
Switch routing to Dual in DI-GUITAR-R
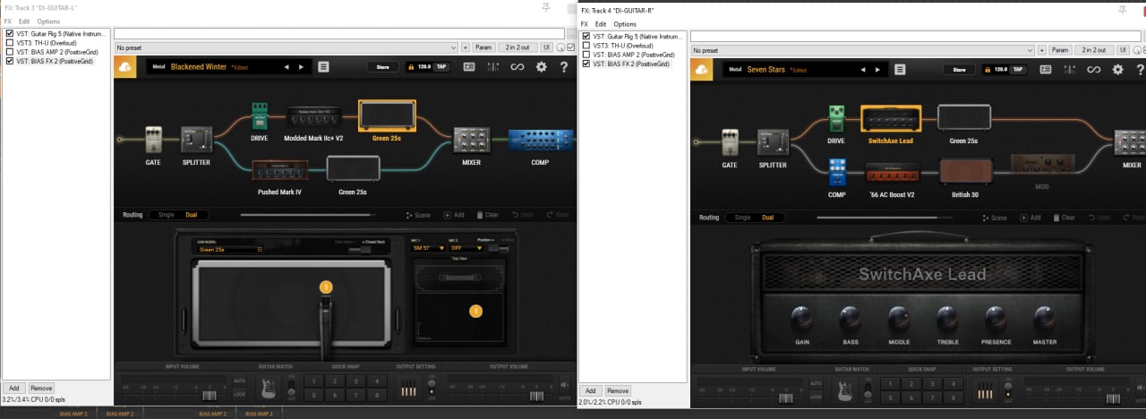click(768, 218)
